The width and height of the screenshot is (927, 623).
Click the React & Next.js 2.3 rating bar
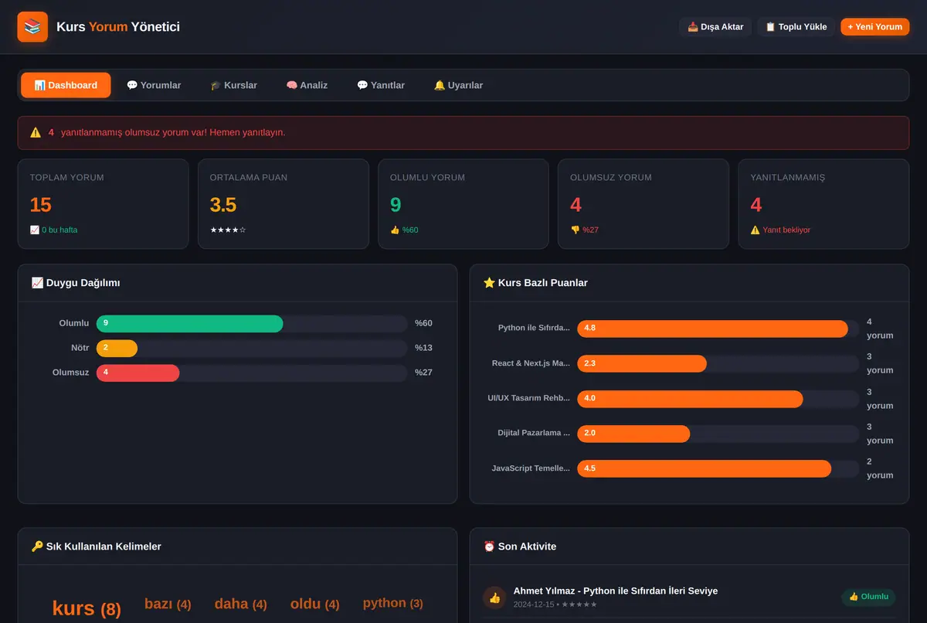642,363
